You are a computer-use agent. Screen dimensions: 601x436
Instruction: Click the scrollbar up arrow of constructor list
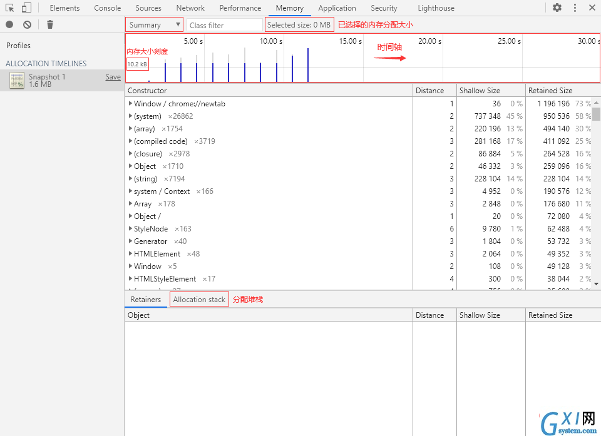pos(596,103)
